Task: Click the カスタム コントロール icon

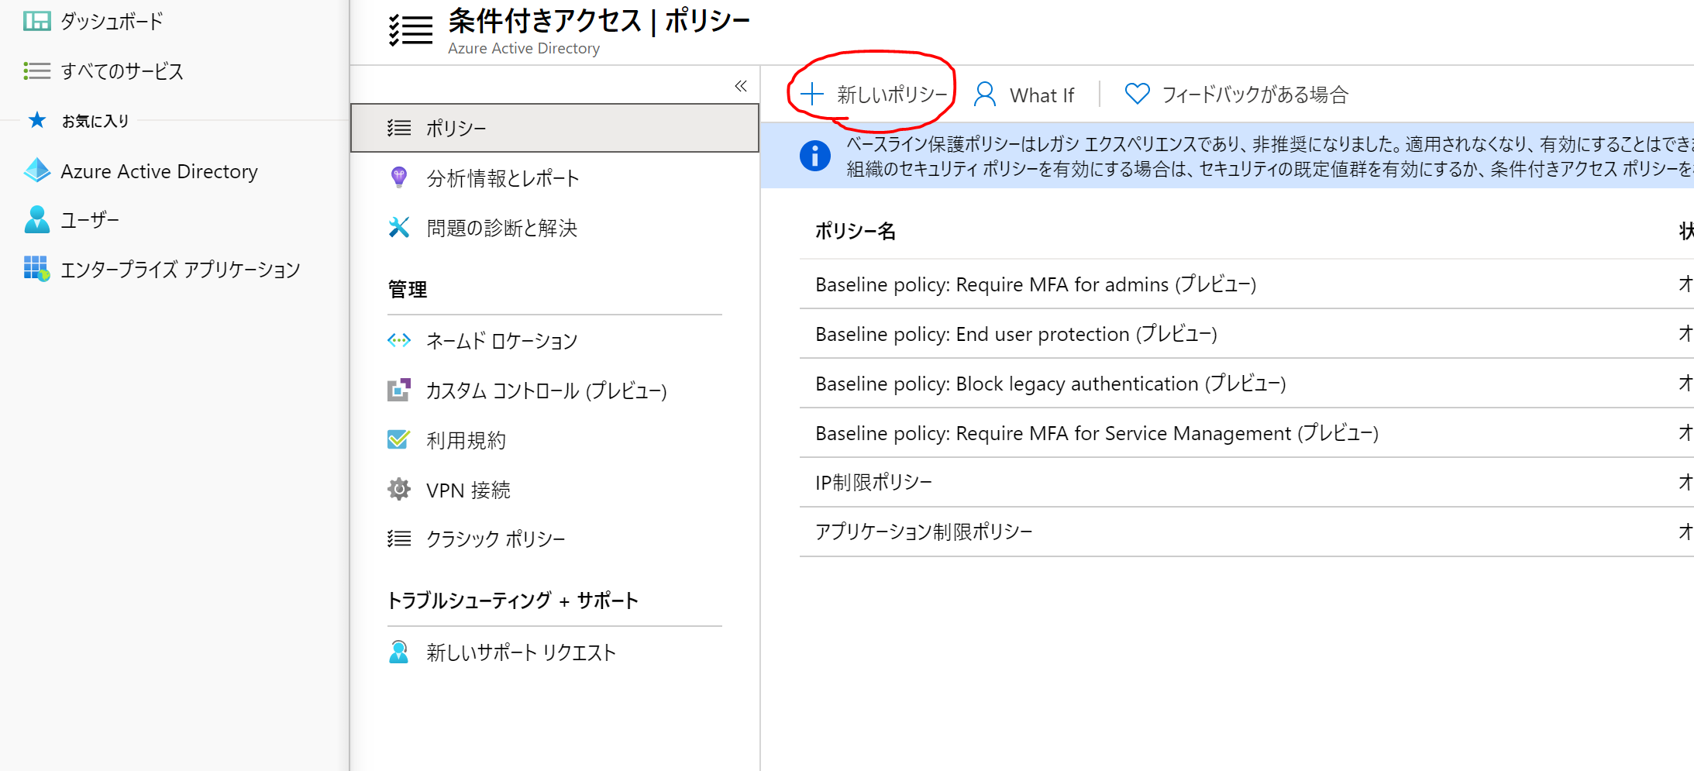Action: pos(399,390)
